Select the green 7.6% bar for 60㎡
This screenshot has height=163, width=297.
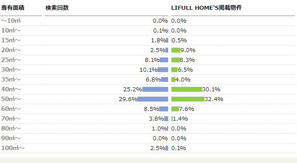tap(175, 109)
